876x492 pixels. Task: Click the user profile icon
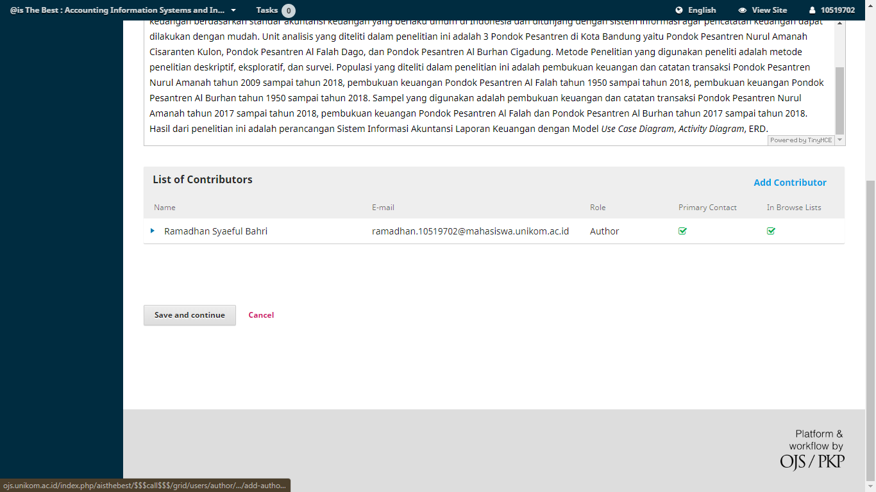(x=813, y=10)
